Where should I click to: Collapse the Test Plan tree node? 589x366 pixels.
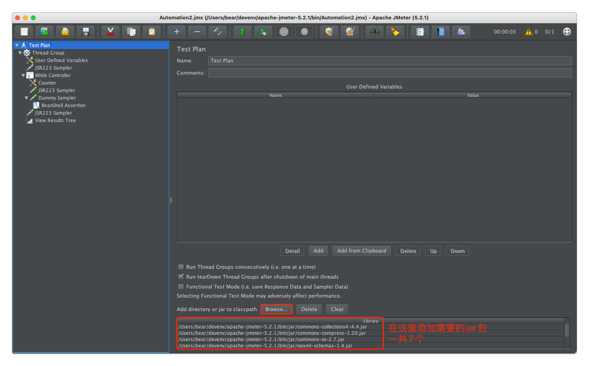[x=17, y=45]
